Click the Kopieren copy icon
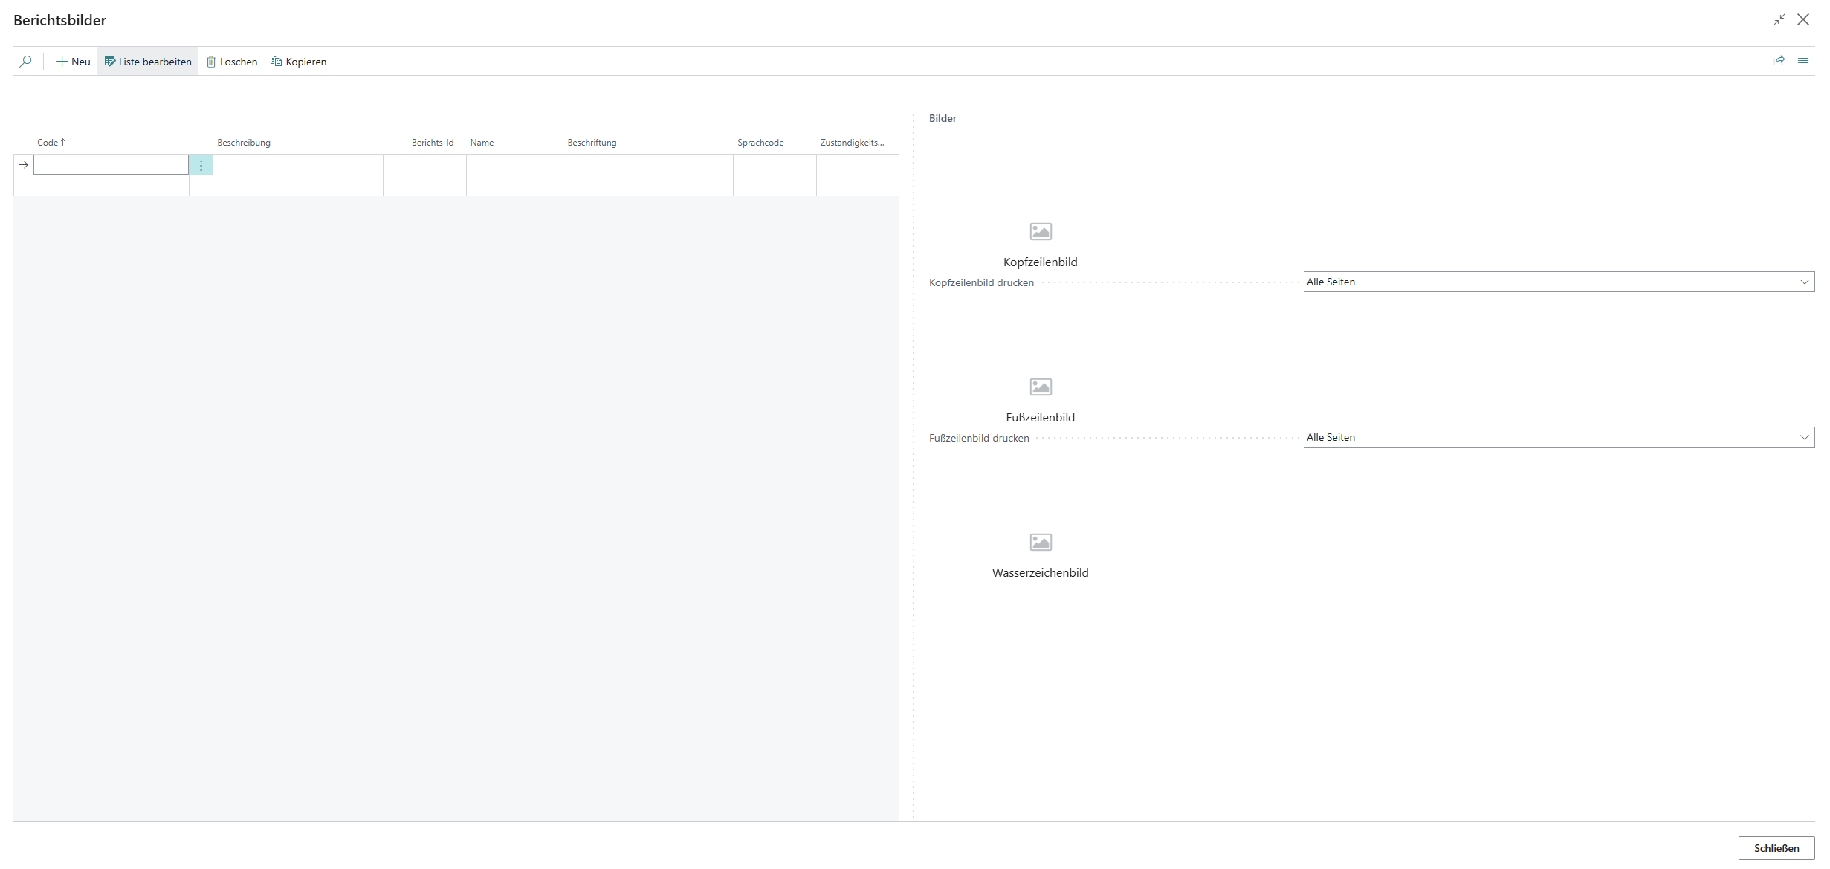The height and width of the screenshot is (869, 1830). 276,62
